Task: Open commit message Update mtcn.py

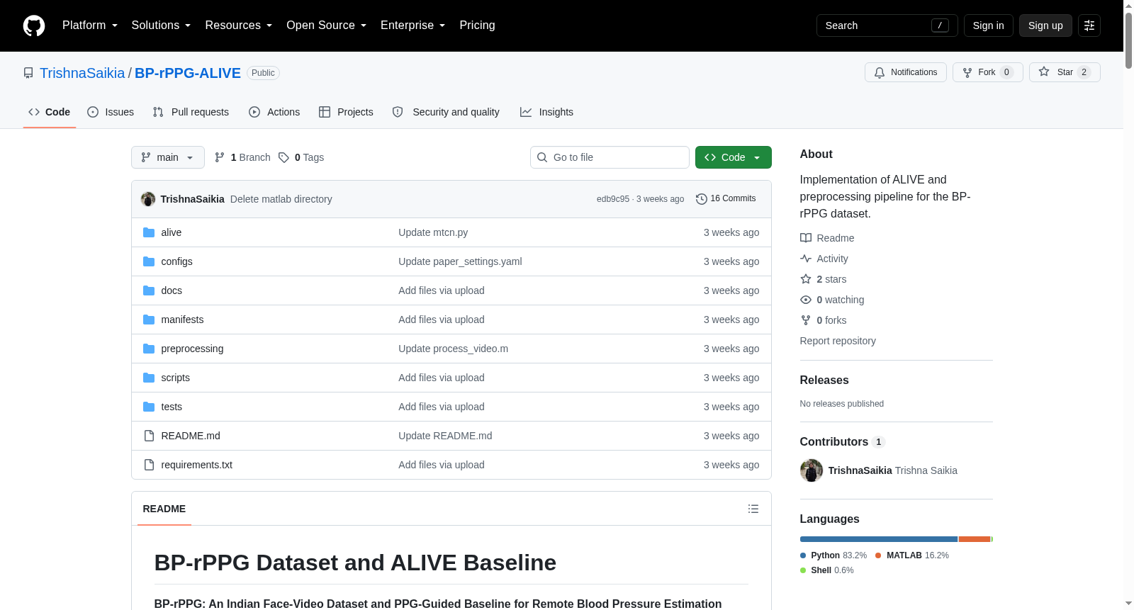Action: click(x=433, y=232)
